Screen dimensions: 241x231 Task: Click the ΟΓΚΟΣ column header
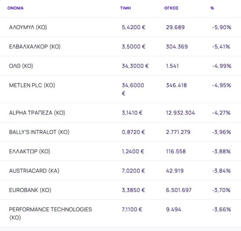172,8
